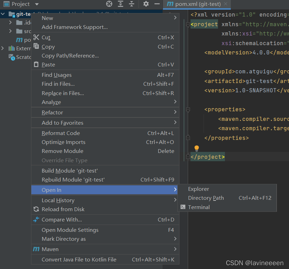Select Find Usages menu item
The image size is (289, 269).
point(105,75)
